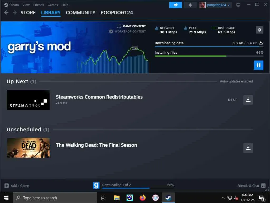The width and height of the screenshot is (270, 203).
Task: Click the Friends & Chat grid icon
Action: click(263, 186)
